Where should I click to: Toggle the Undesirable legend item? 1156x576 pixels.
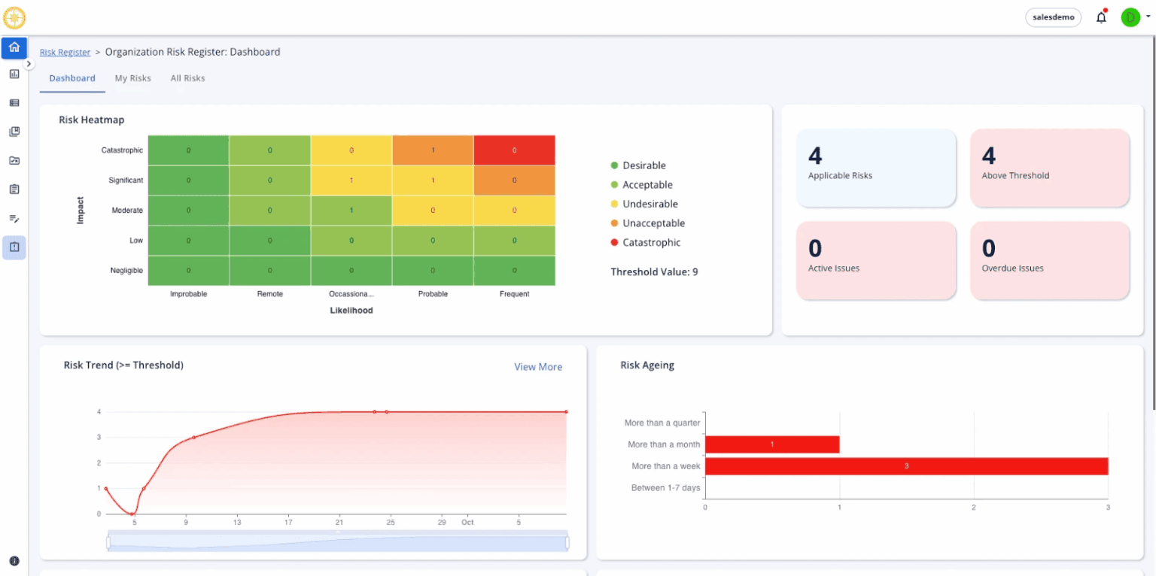click(644, 204)
